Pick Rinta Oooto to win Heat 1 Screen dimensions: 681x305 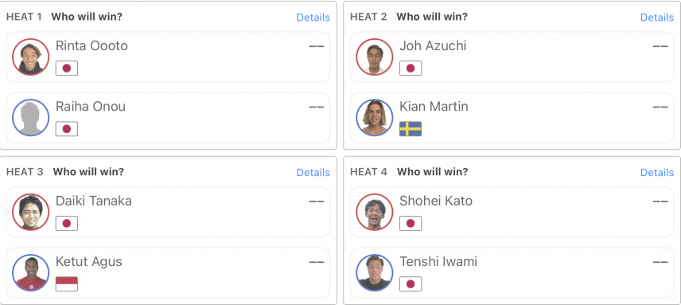168,57
